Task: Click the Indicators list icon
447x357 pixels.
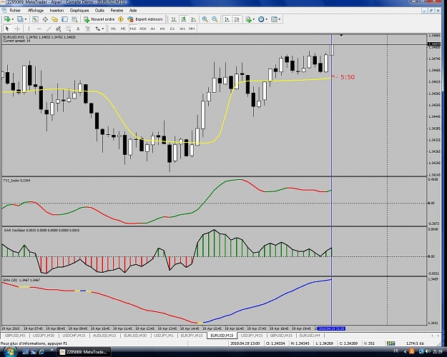Action: (x=248, y=19)
